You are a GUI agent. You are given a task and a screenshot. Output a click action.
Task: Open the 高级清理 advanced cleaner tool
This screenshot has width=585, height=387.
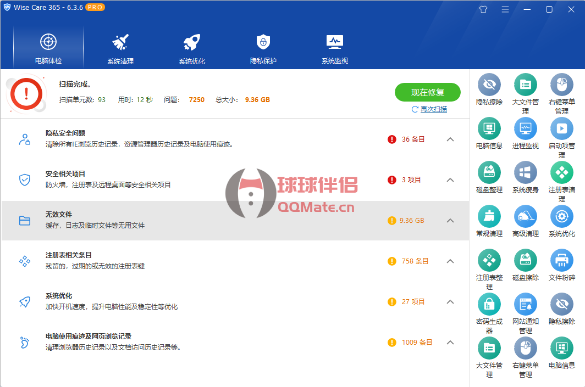525,217
